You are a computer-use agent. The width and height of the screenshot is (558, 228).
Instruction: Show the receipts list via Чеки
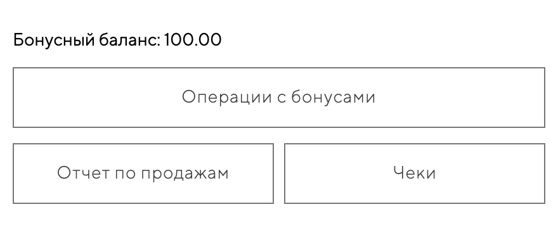click(x=415, y=174)
